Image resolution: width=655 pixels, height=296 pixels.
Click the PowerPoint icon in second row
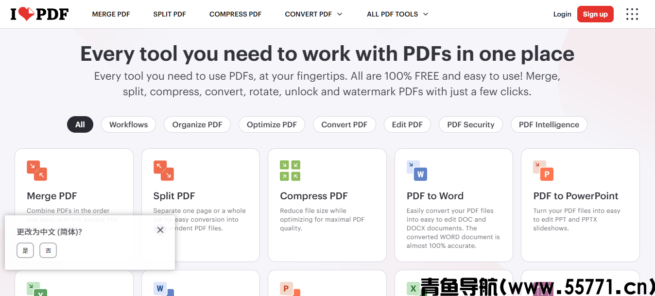point(290,289)
